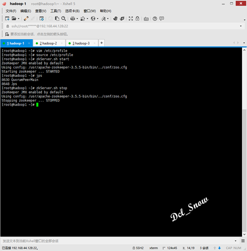247x251 pixels.
Task: Open the 选项卡(B) menu
Action: click(72, 11)
